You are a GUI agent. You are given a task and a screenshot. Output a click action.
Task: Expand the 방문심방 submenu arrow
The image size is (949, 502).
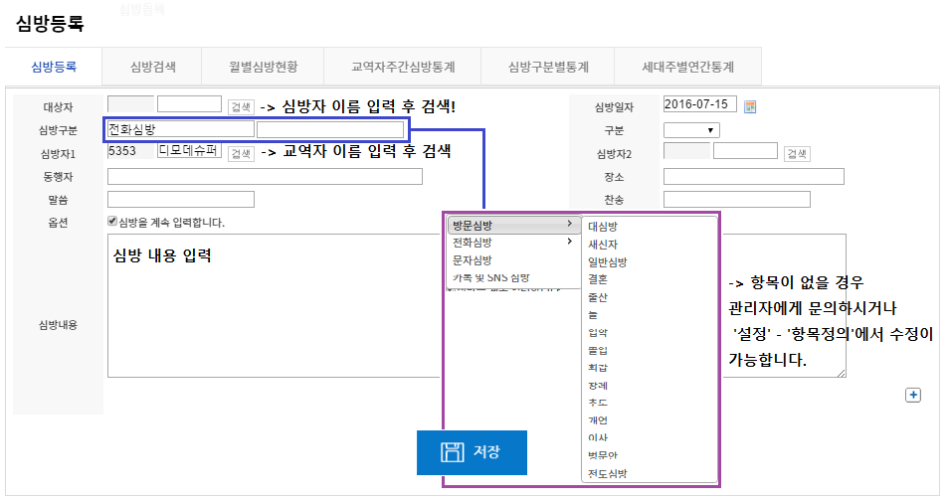pyautogui.click(x=570, y=224)
